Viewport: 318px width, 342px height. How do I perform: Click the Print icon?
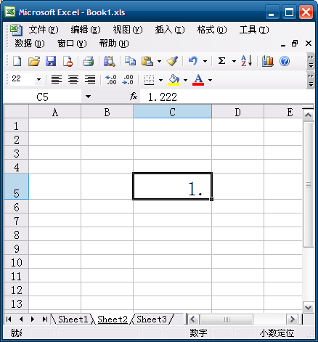pos(89,61)
